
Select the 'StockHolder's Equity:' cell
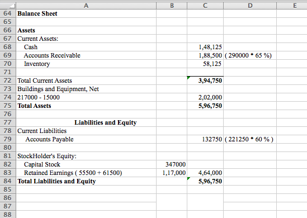[86, 156]
